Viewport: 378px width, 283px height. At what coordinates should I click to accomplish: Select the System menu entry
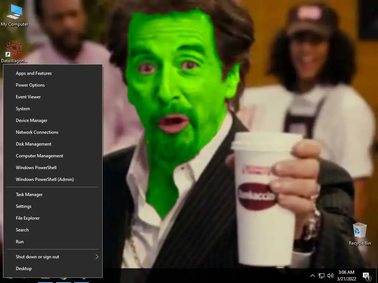53,109
